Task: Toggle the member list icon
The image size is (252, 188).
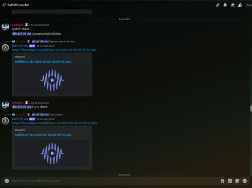Action: tap(240, 5)
